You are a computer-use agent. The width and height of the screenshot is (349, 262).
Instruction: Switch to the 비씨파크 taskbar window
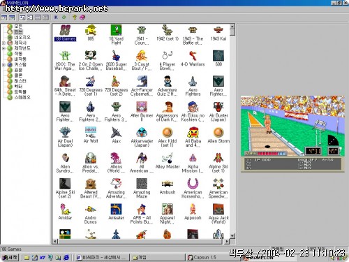pyautogui.click(x=103, y=257)
